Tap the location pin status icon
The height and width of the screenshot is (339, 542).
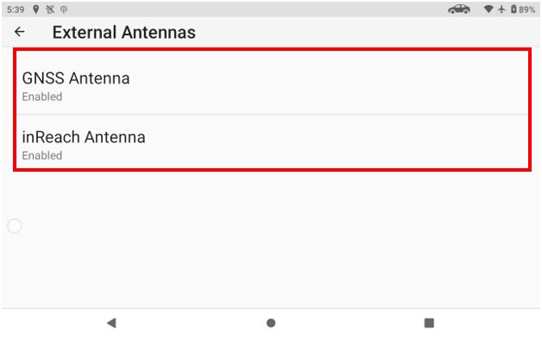pos(35,9)
